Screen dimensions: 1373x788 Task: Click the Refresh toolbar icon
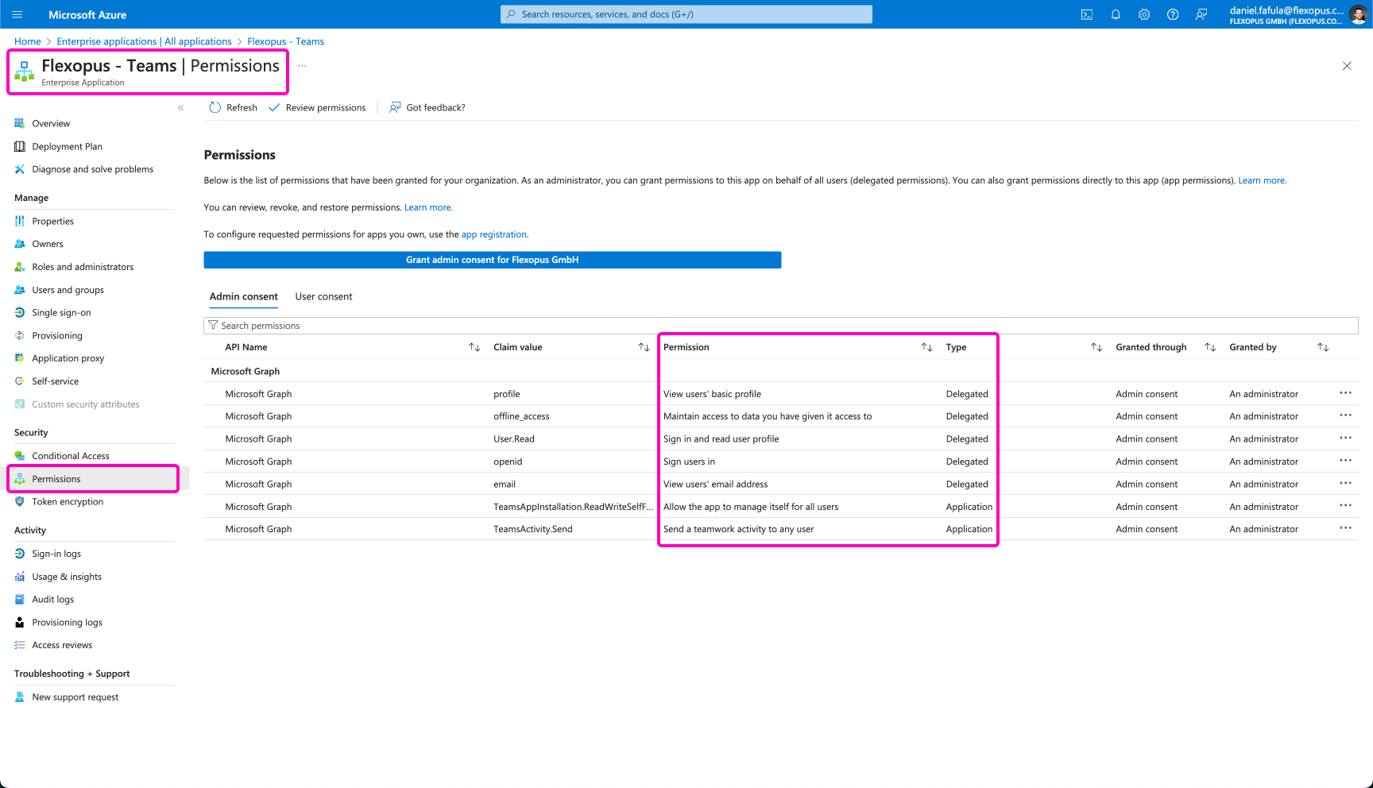pos(215,107)
